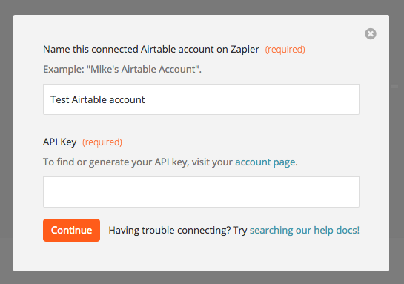Focus the empty API Key input box
The width and height of the screenshot is (404, 284).
click(201, 192)
